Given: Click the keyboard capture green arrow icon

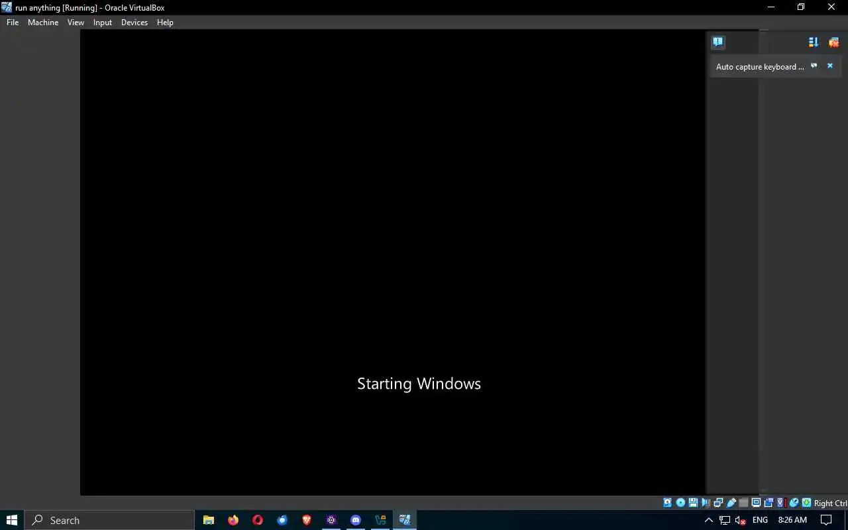Looking at the screenshot, I should point(806,503).
